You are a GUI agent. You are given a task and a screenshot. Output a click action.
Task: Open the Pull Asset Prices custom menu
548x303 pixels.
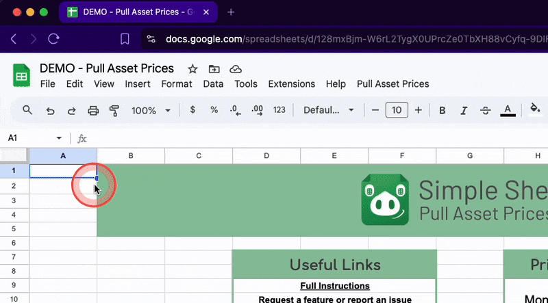(x=393, y=84)
